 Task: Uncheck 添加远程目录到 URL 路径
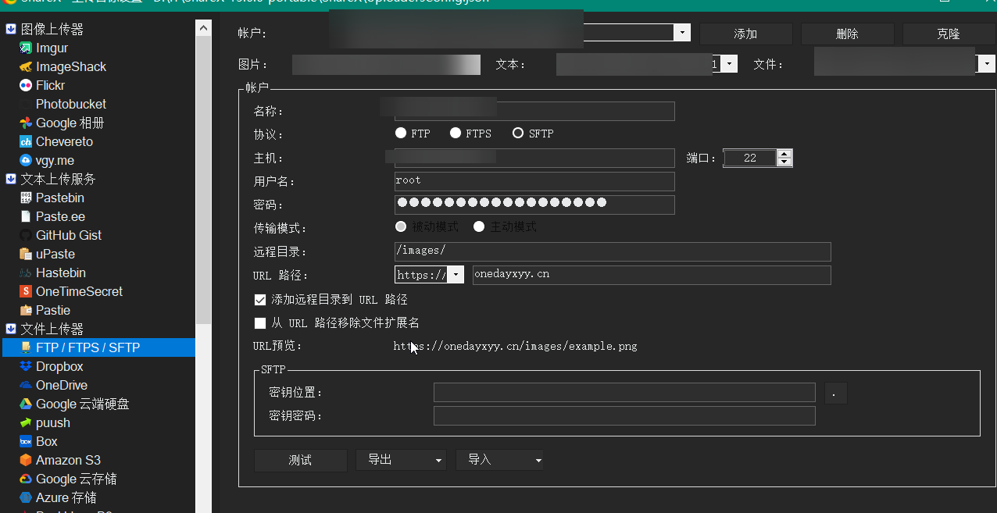260,300
